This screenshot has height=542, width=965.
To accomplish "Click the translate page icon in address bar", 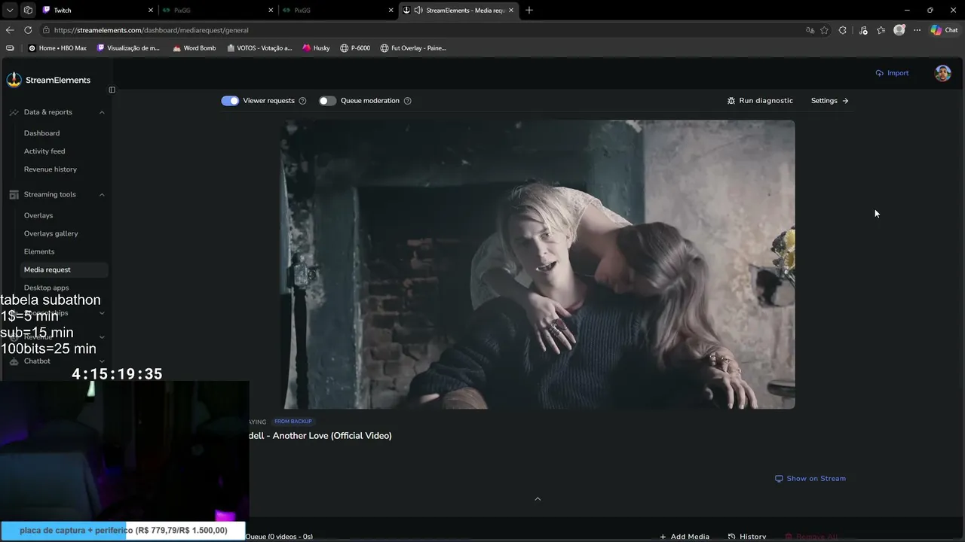I will pos(810,30).
